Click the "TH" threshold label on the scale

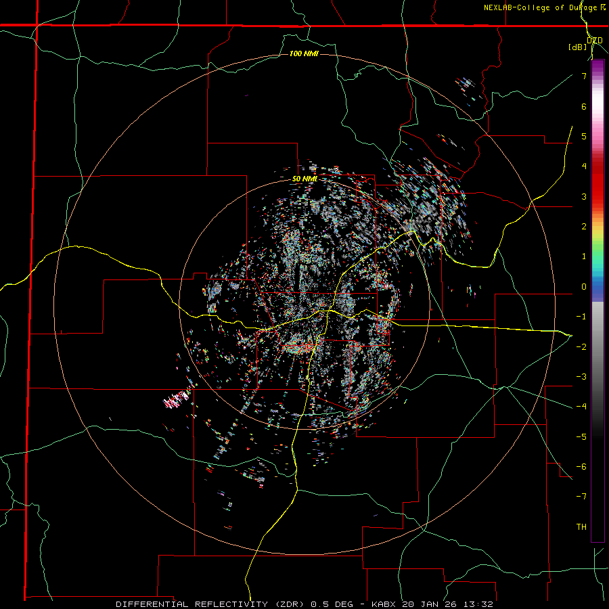point(581,527)
